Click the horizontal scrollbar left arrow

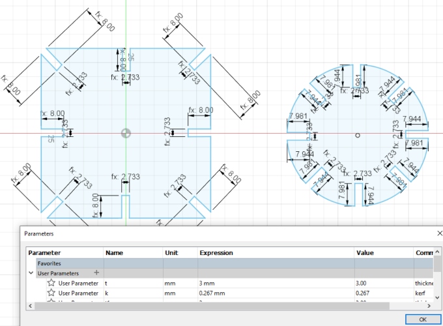(30, 306)
